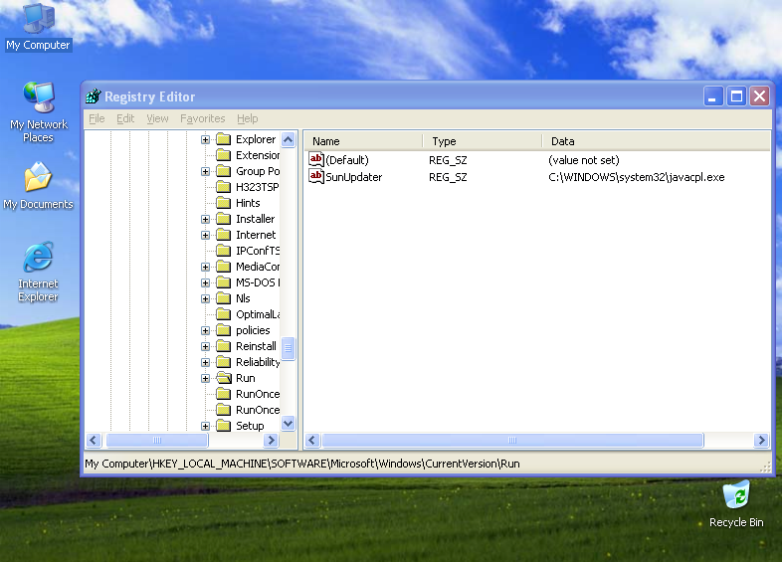Screen dimensions: 782x562
Task: Open My Computer desktop icon
Action: [39, 27]
